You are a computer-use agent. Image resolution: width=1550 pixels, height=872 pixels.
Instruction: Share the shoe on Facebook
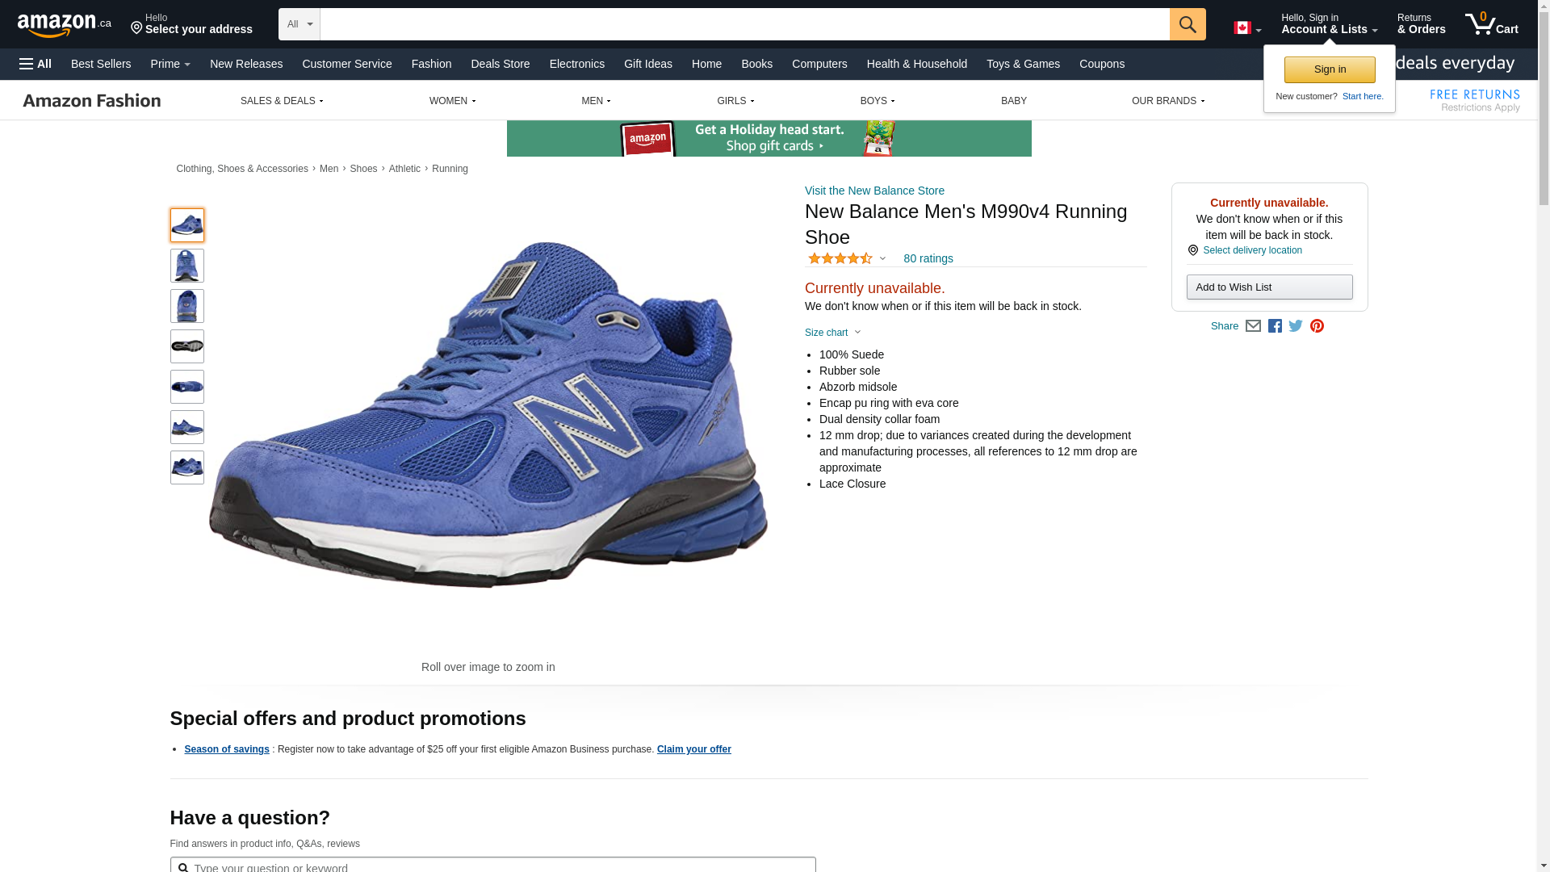click(x=1275, y=326)
